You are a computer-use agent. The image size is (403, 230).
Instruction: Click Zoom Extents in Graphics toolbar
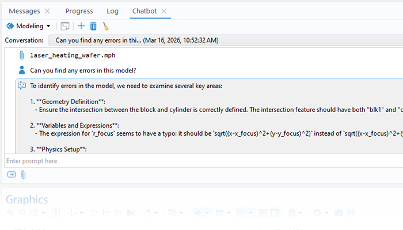click(56, 213)
